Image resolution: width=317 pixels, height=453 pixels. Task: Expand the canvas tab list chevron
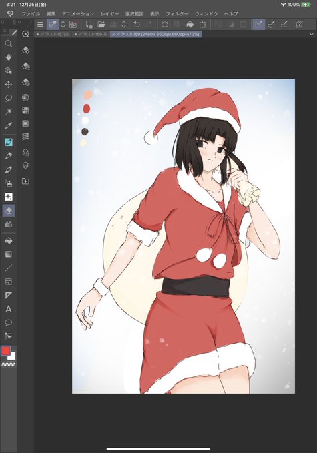(312, 34)
